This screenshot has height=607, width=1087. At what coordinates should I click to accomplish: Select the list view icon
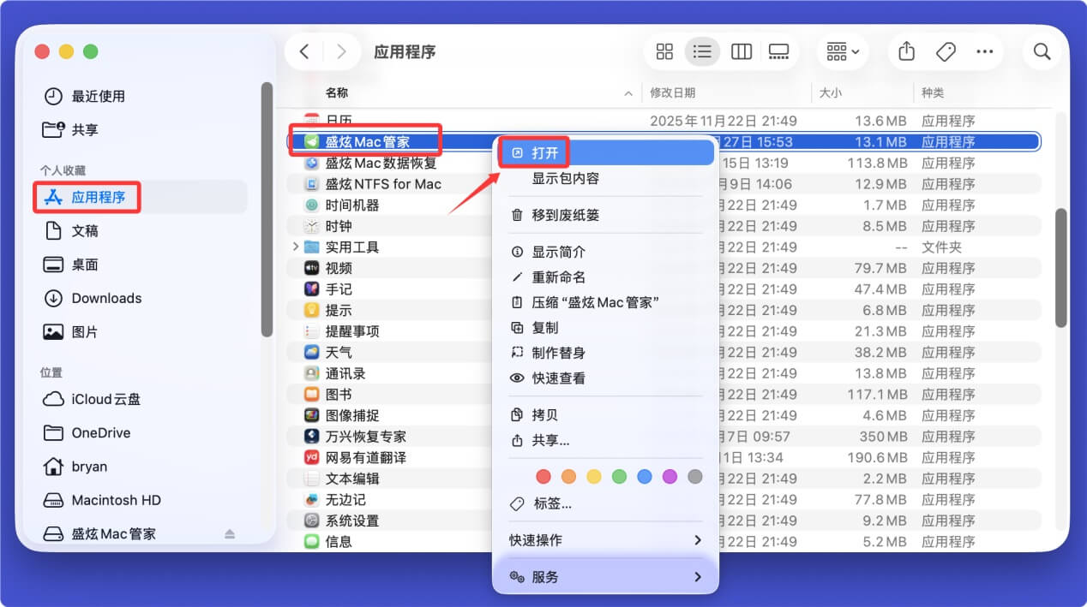click(x=702, y=51)
